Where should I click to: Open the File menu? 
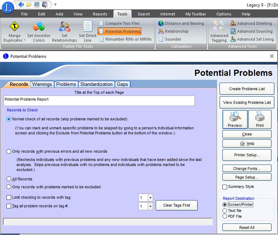click(x=24, y=14)
